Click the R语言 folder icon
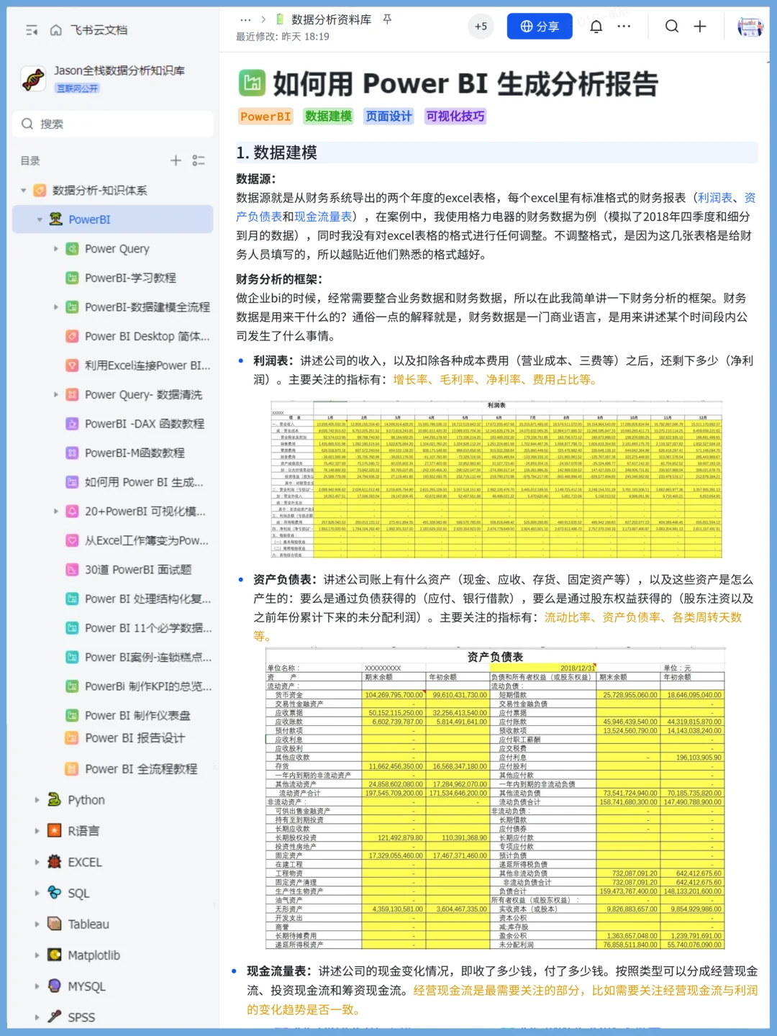Image resolution: width=777 pixels, height=1036 pixels. [x=54, y=830]
